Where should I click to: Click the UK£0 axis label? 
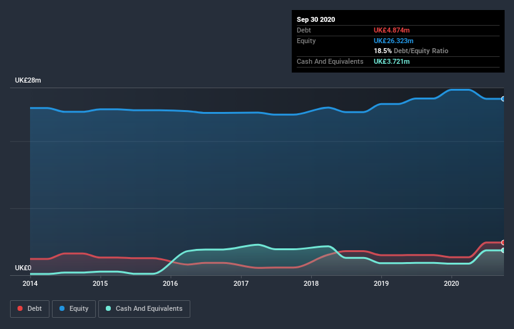pyautogui.click(x=23, y=268)
